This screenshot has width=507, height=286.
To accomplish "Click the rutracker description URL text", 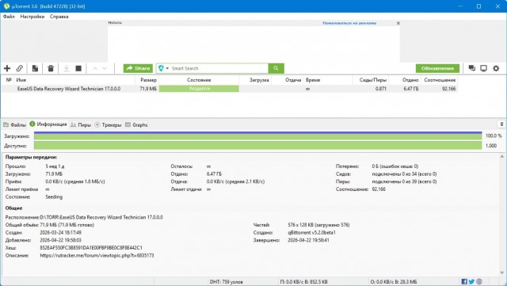I will point(97,255).
